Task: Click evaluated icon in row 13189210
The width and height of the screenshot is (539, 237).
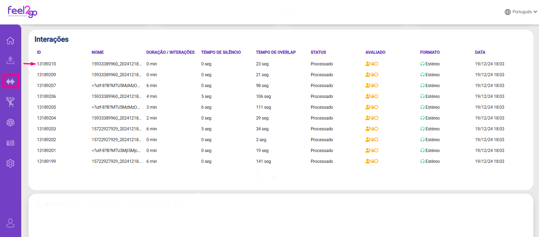Action: (x=372, y=64)
